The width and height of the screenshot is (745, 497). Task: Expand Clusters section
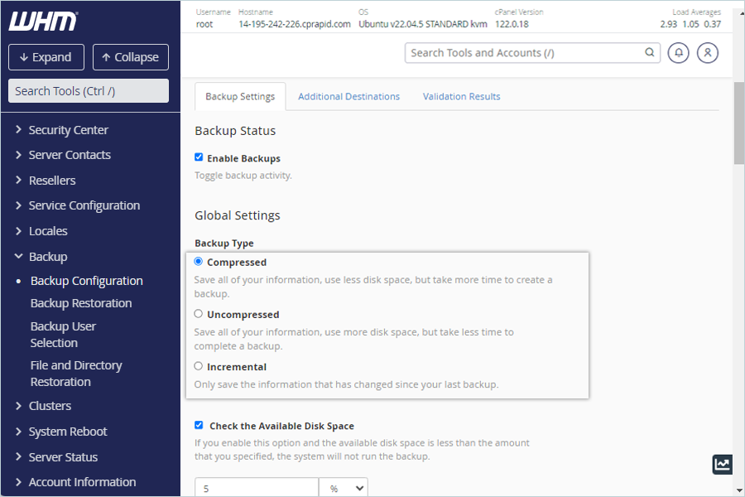[43, 406]
